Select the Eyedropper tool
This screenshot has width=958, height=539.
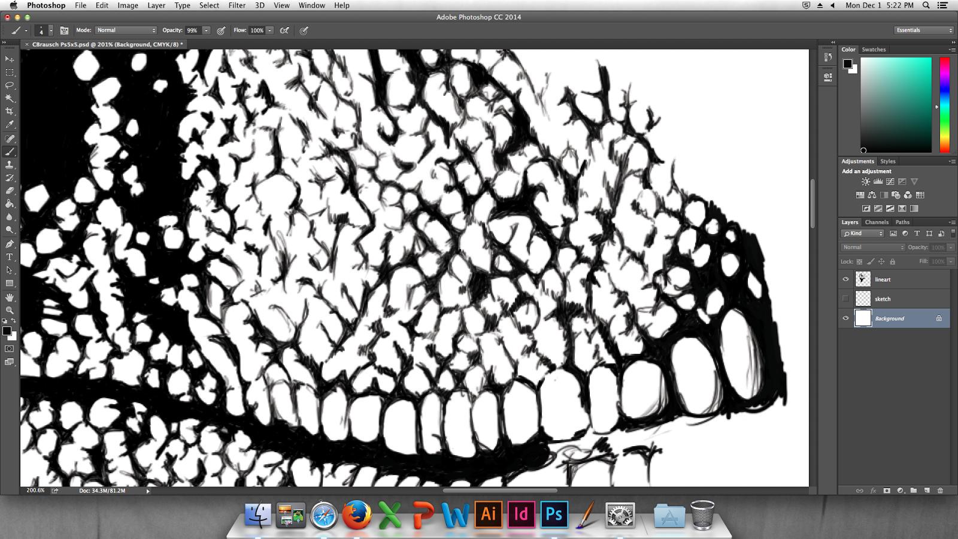(10, 125)
